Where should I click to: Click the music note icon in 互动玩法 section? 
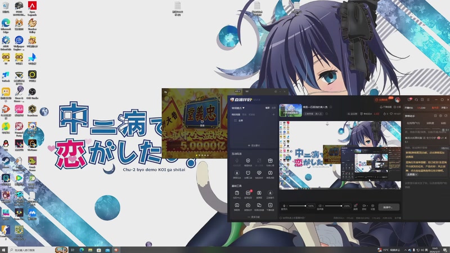[270, 173]
